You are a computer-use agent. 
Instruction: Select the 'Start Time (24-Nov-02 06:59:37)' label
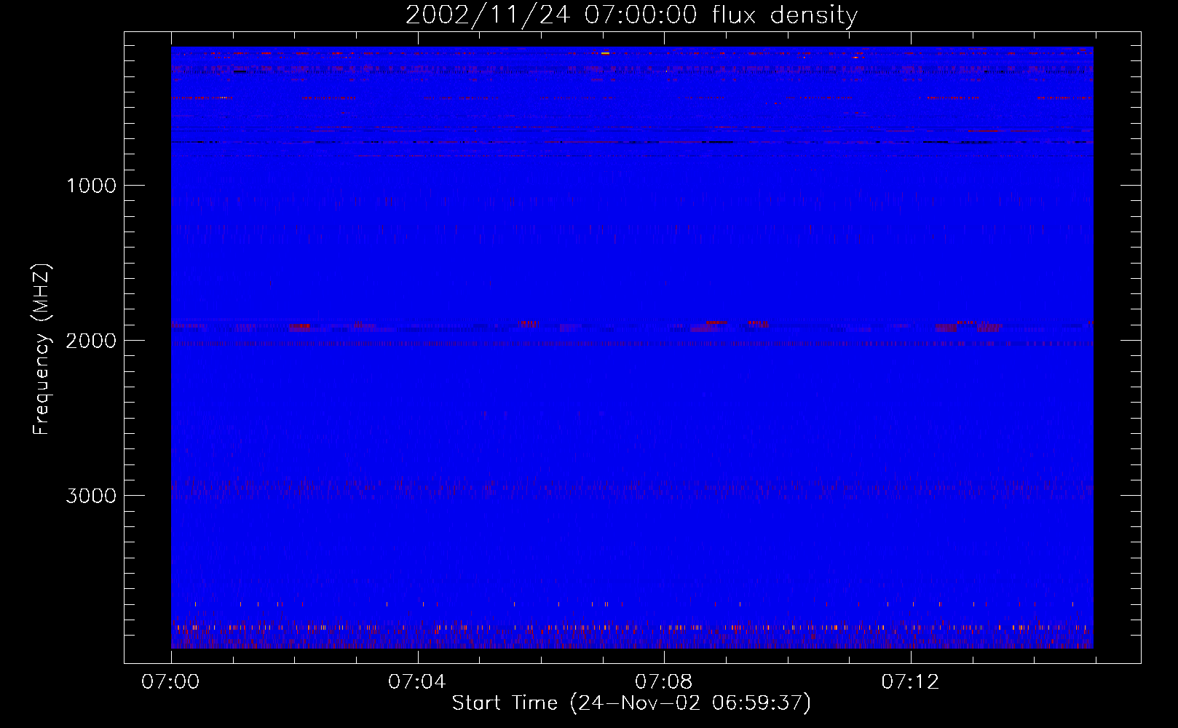(x=631, y=703)
